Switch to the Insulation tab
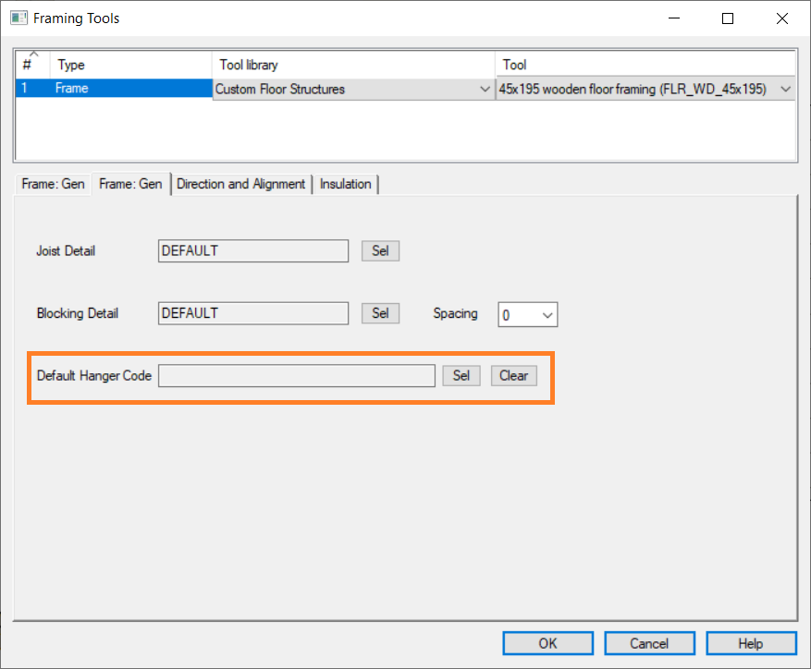The height and width of the screenshot is (669, 811). coord(345,184)
